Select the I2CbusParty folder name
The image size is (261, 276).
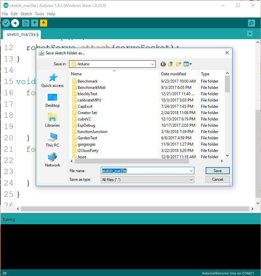[88, 151]
